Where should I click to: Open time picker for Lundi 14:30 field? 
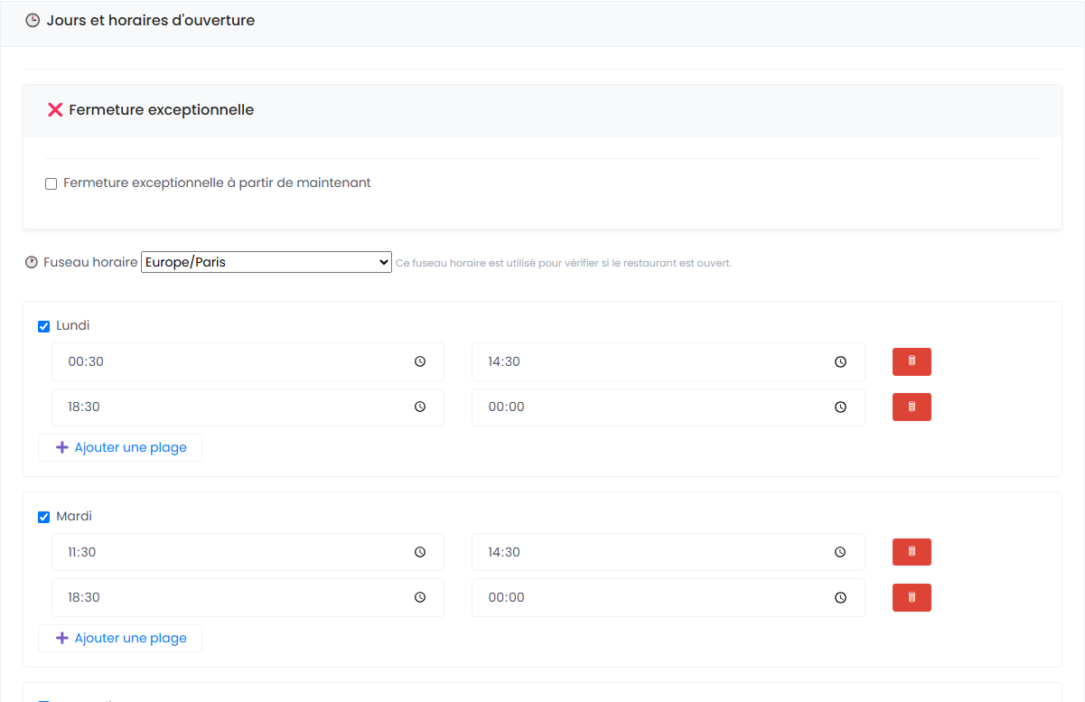840,361
